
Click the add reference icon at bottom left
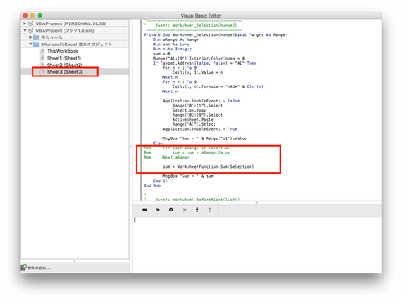click(23, 268)
